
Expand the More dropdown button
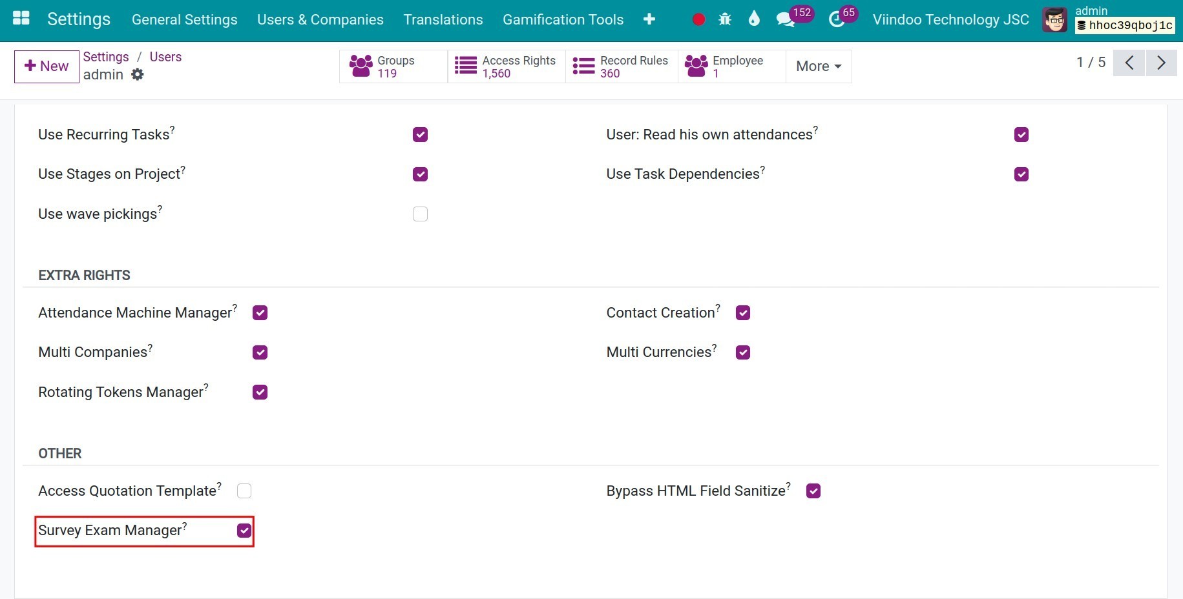coord(819,66)
